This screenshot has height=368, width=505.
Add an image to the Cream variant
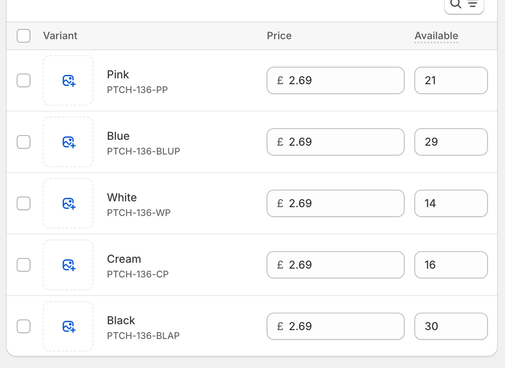pos(68,265)
